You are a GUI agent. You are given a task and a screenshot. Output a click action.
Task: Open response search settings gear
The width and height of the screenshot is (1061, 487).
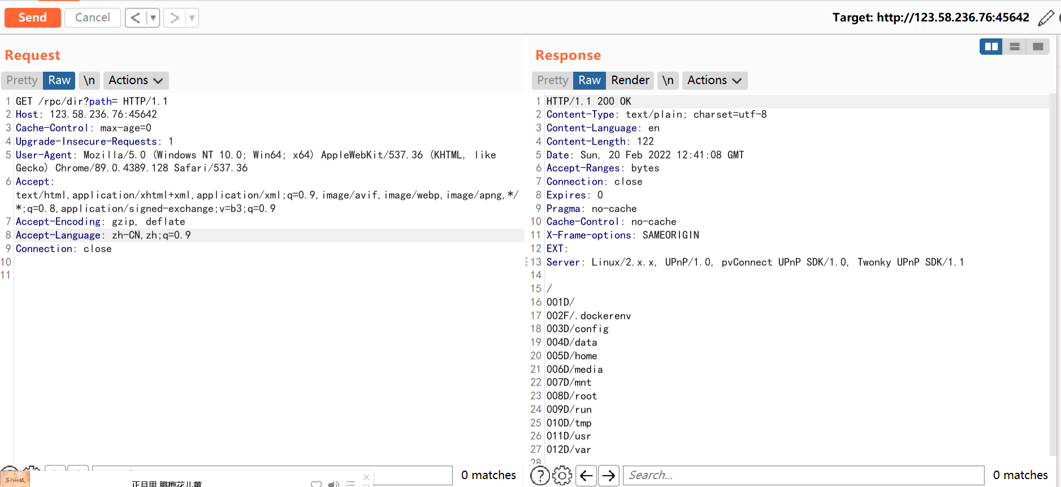click(562, 476)
